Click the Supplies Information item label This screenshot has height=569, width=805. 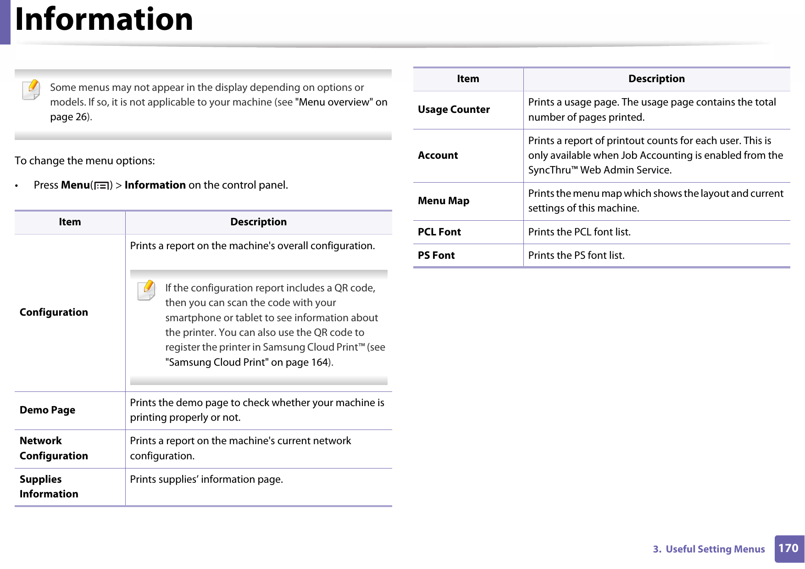pos(49,486)
